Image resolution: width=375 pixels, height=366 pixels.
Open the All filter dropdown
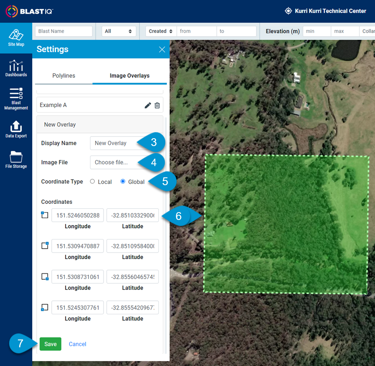119,31
